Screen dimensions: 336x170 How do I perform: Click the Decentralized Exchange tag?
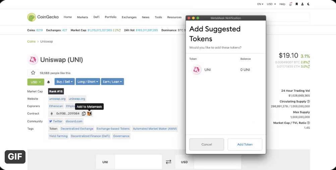click(77, 129)
